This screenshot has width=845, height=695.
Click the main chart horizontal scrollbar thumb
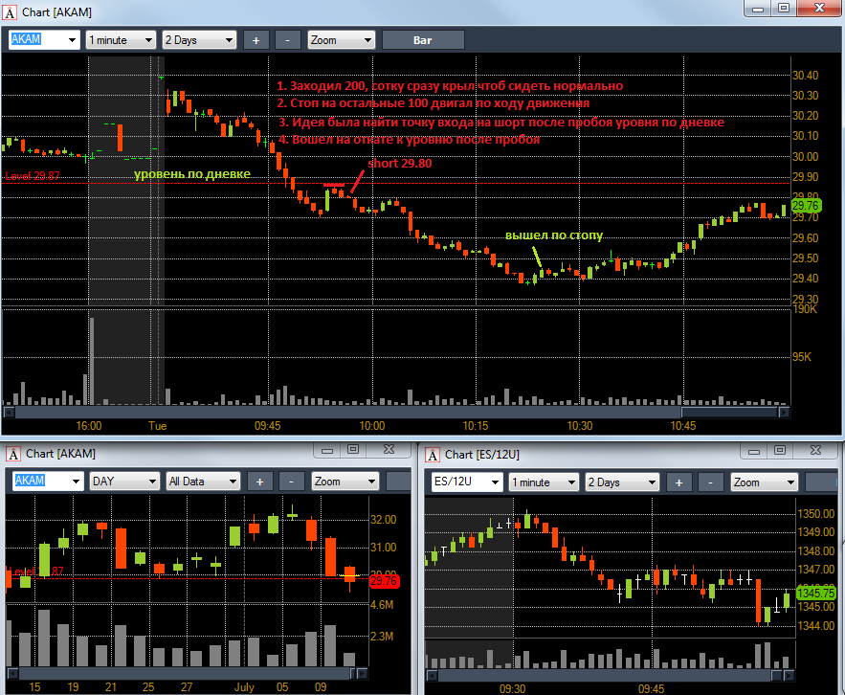point(729,413)
